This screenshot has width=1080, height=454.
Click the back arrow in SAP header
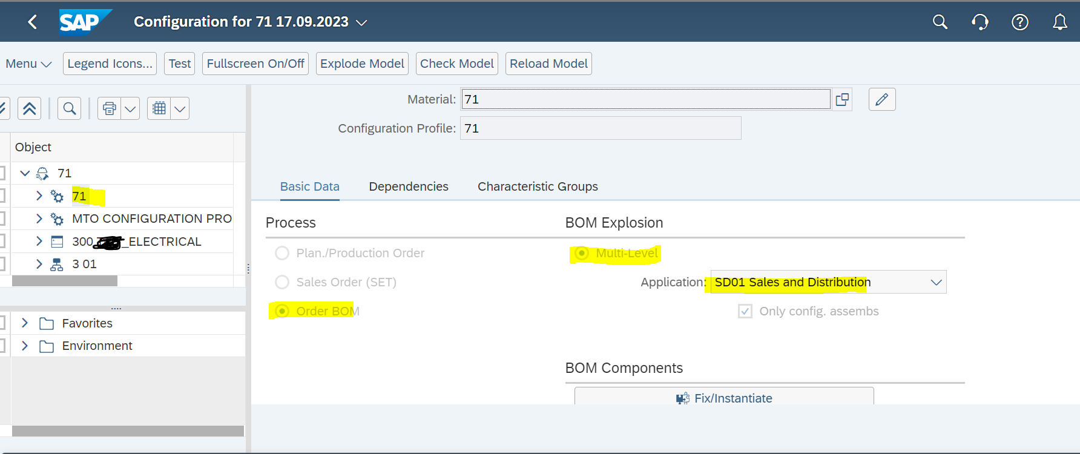tap(33, 22)
